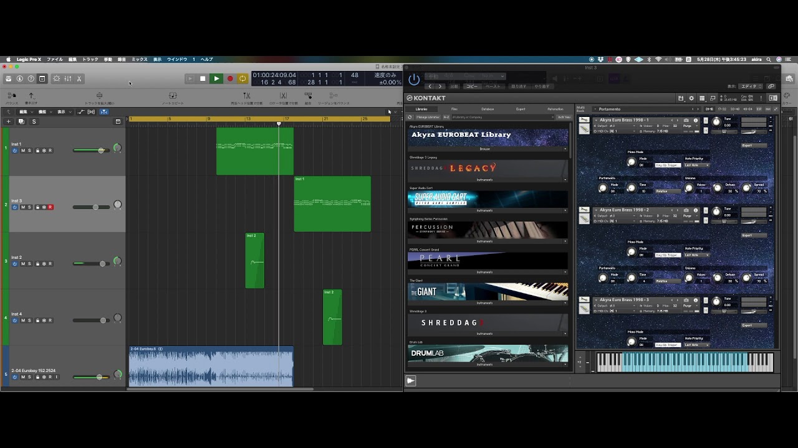The width and height of the screenshot is (798, 448).
Task: Freeze the Inst 2 track
Action: (44, 264)
